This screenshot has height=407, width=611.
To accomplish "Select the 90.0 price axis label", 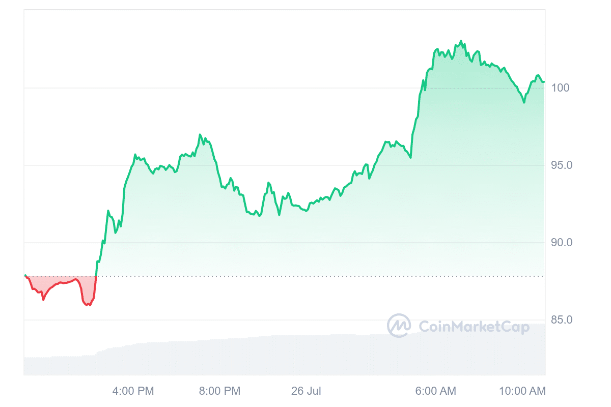I will [x=562, y=243].
